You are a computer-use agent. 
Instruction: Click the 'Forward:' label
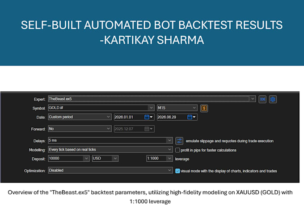click(38, 129)
